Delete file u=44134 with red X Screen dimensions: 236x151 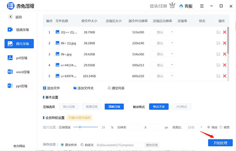pyautogui.click(x=225, y=65)
